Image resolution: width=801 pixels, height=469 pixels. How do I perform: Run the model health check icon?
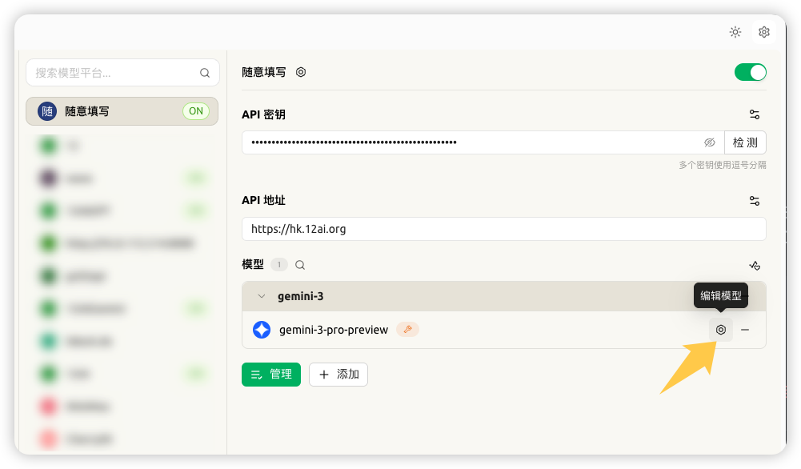754,265
